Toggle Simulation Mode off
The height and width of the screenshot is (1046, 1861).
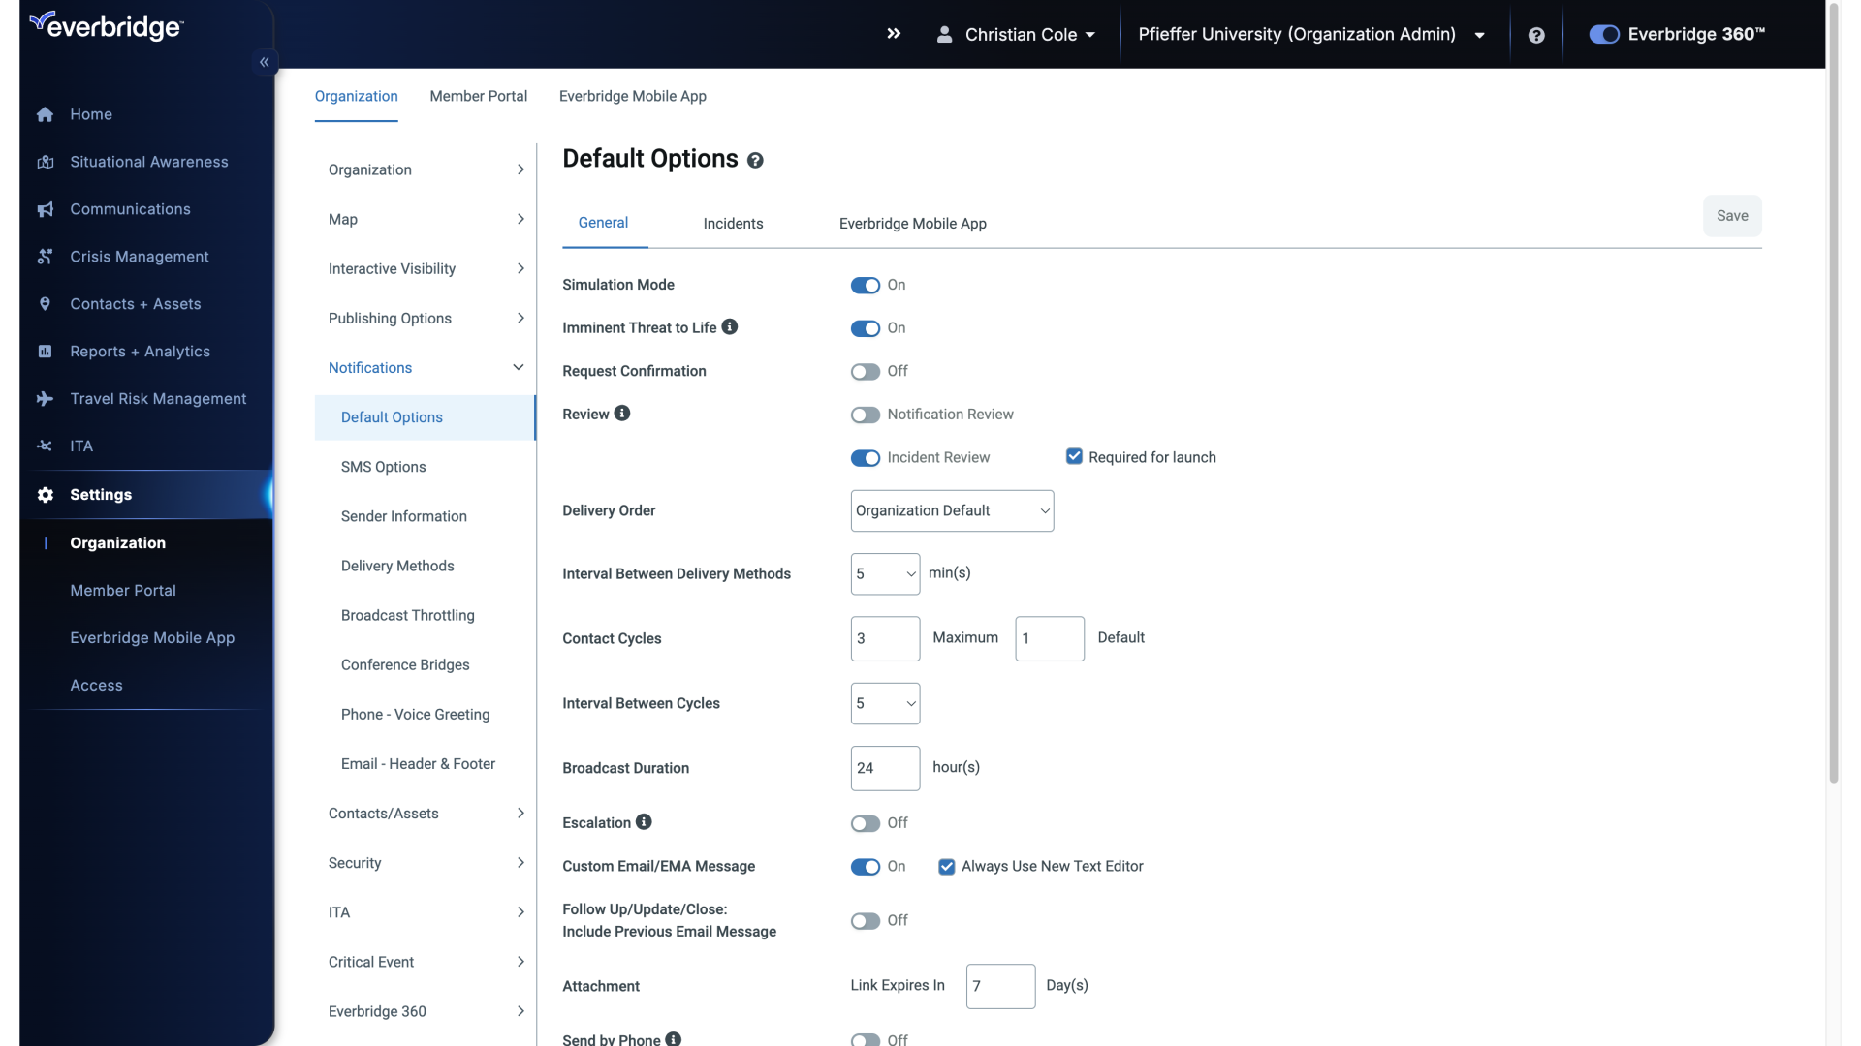click(864, 284)
